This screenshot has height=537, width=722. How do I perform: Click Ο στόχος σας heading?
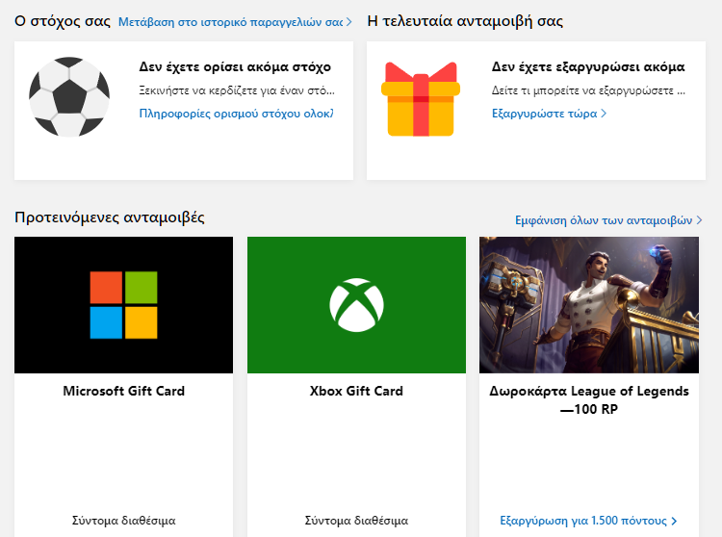[x=63, y=21]
